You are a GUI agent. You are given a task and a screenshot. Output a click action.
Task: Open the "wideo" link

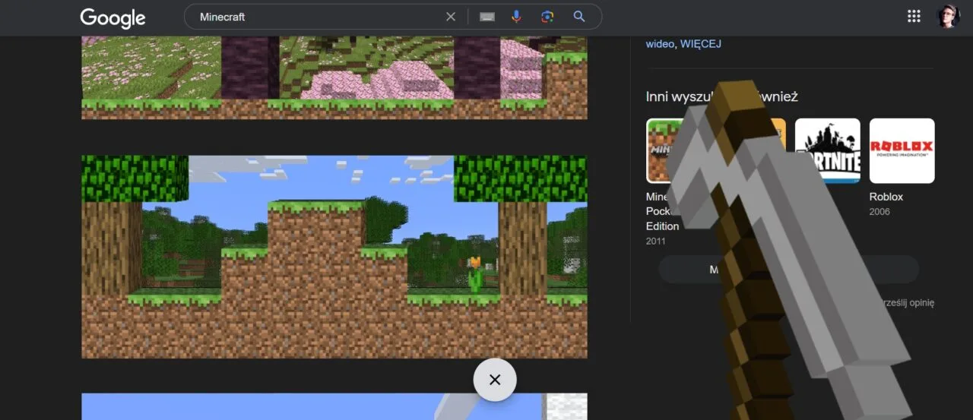coord(660,44)
